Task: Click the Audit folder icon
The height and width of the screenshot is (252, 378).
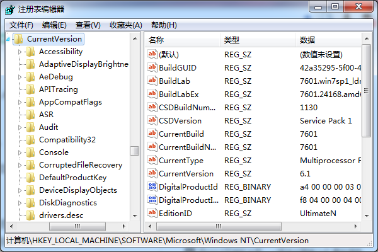Action: [30, 127]
